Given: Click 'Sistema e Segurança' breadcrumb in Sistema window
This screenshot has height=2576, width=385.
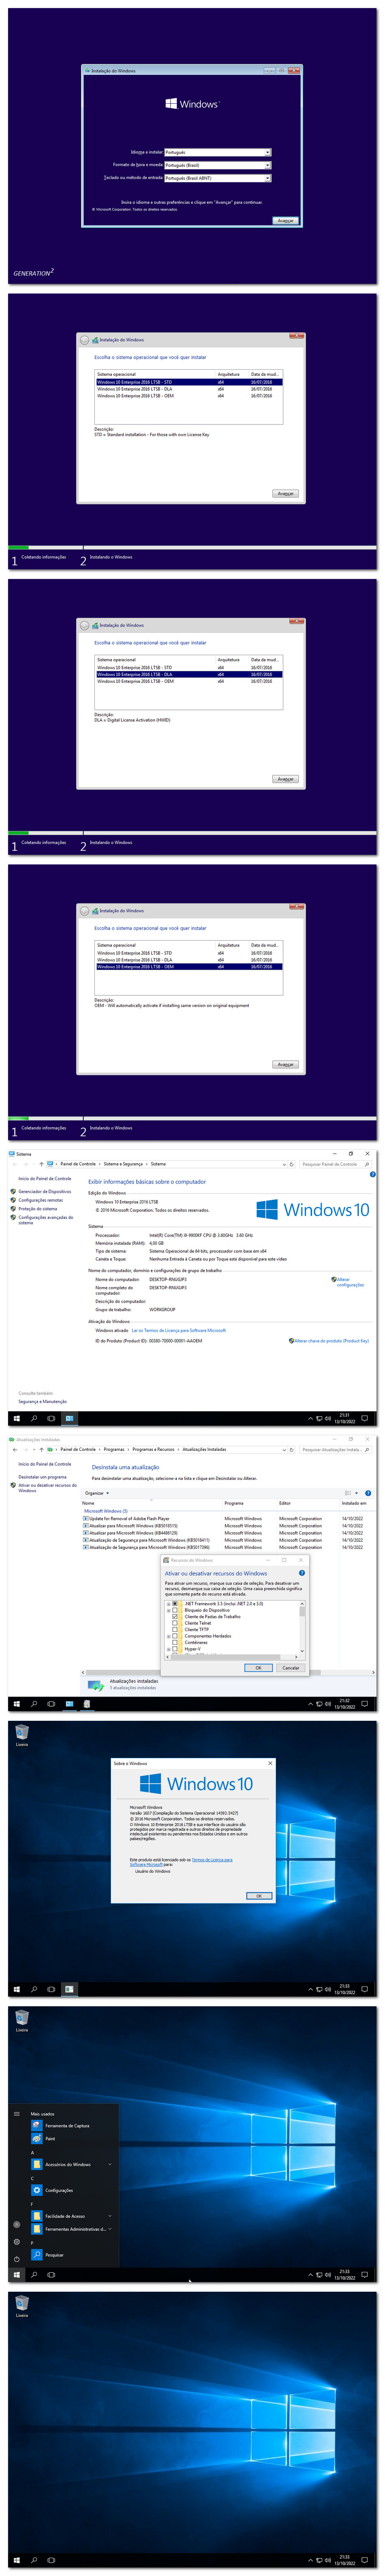Looking at the screenshot, I should click(x=123, y=1164).
